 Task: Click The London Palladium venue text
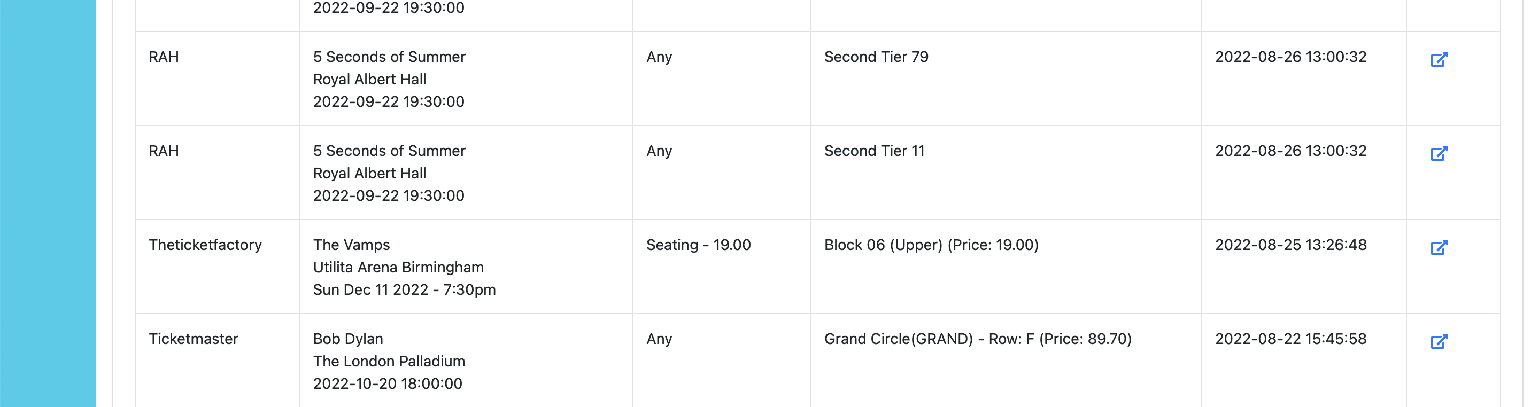389,361
